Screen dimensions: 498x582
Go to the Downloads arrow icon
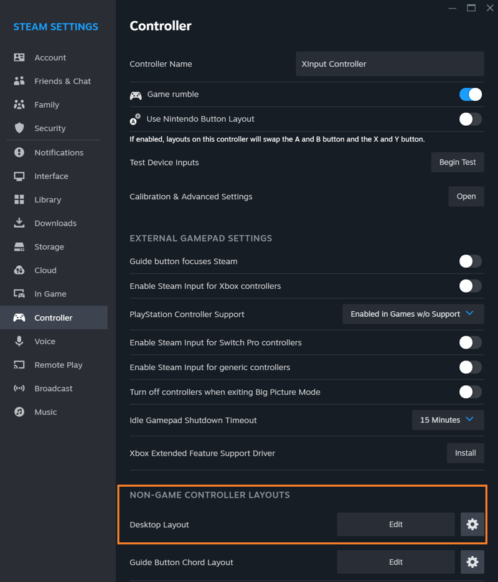click(19, 223)
